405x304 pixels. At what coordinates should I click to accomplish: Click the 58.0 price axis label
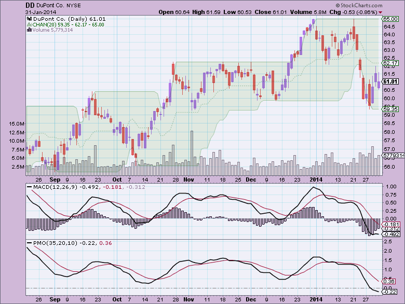click(x=389, y=132)
